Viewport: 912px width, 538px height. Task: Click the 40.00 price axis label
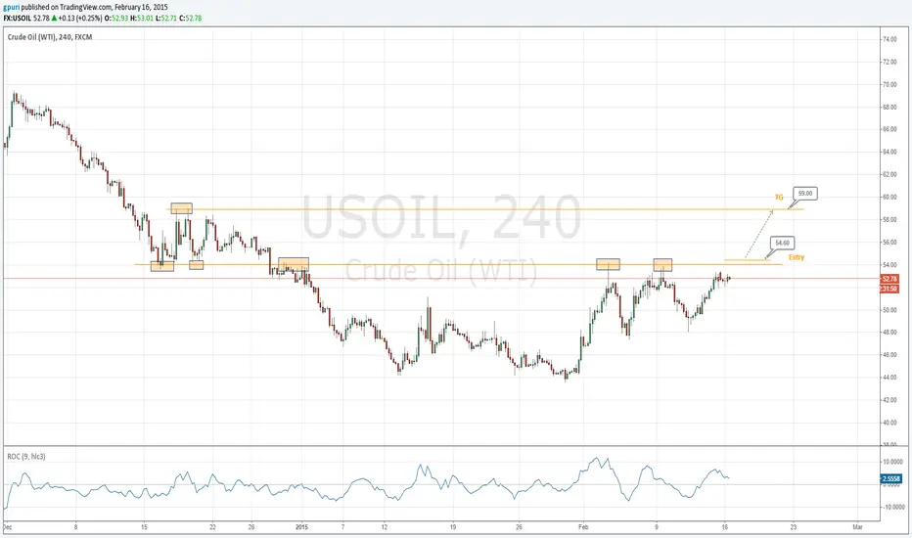pos(889,423)
